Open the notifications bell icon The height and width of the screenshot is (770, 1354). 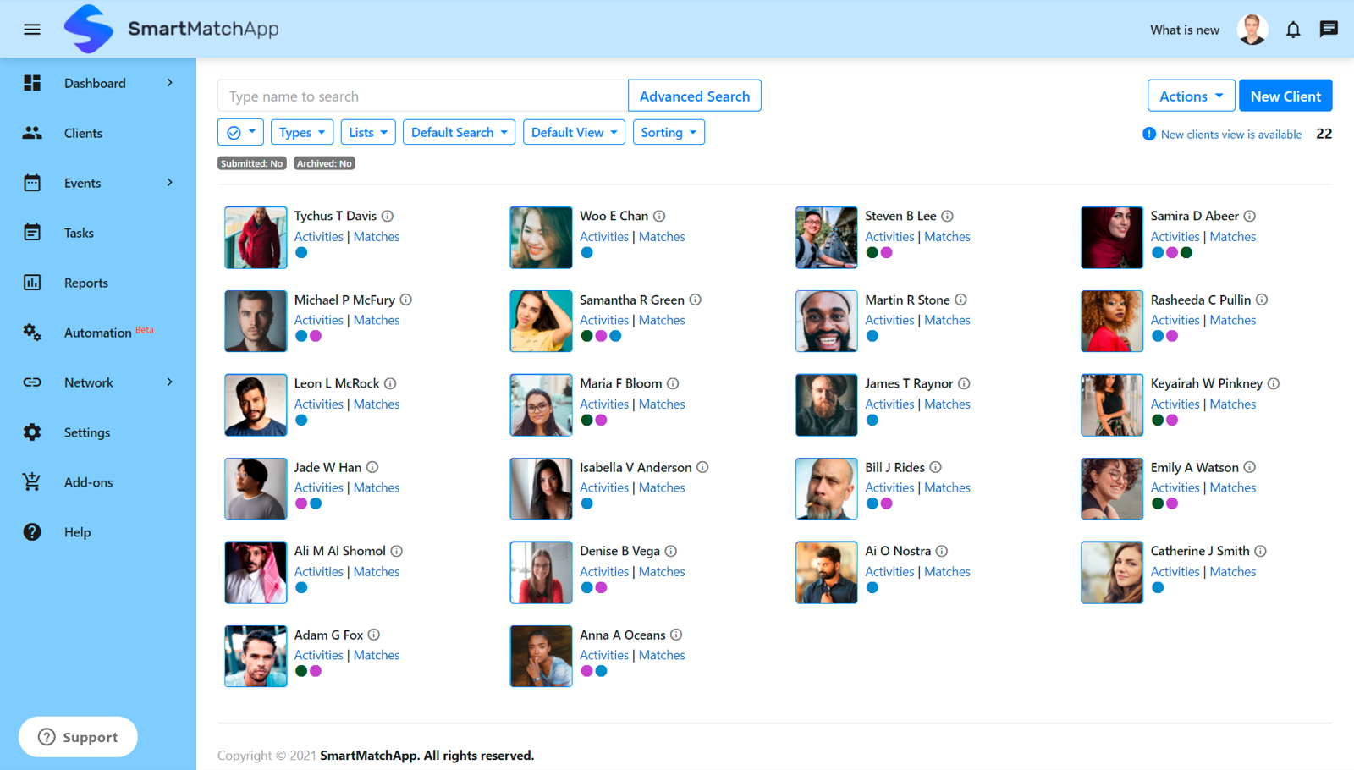click(x=1293, y=29)
